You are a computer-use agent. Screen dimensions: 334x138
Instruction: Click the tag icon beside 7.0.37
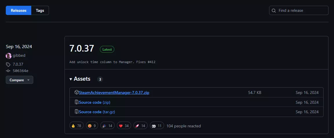click(8, 65)
